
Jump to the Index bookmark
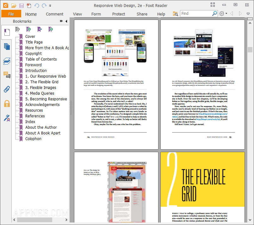tap(30, 121)
